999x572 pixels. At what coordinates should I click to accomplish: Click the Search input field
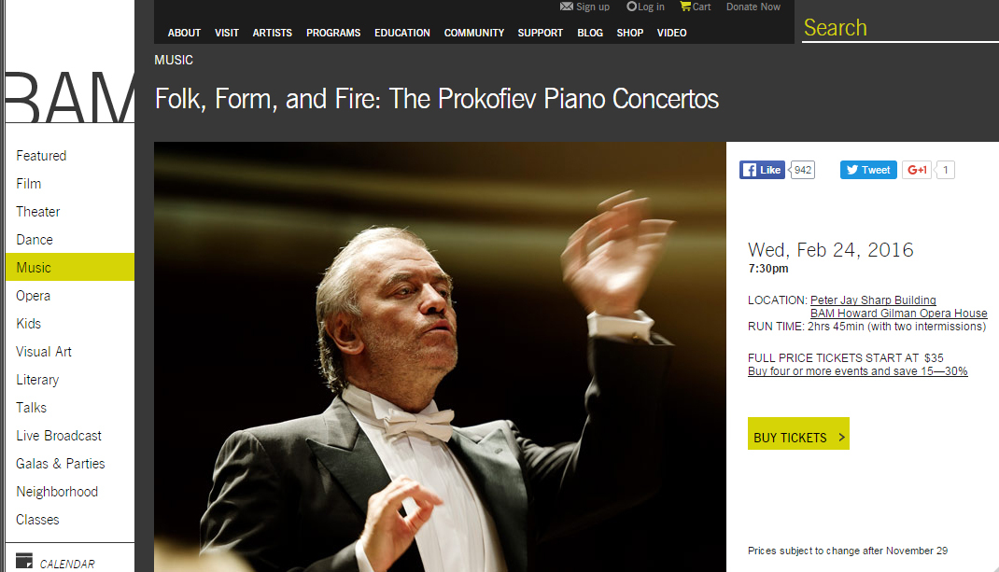pos(900,28)
